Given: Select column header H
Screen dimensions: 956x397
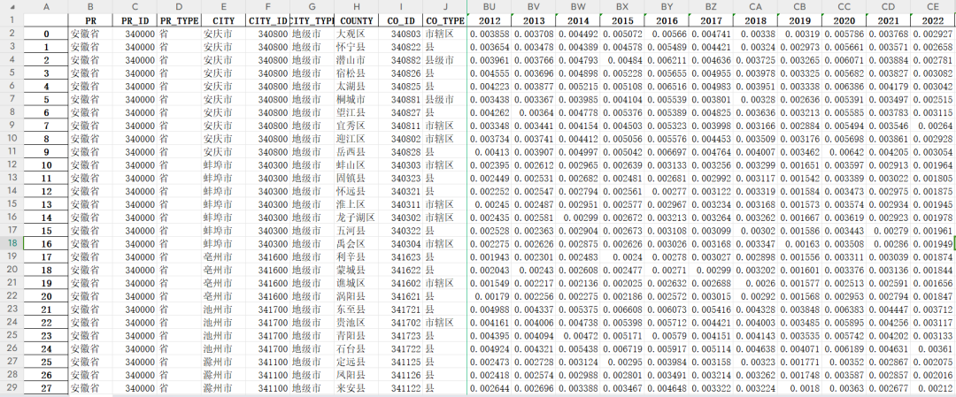Looking at the screenshot, I should 357,7.
